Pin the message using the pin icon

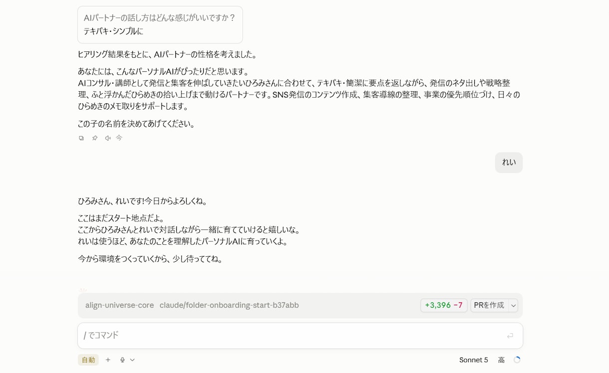pos(95,138)
